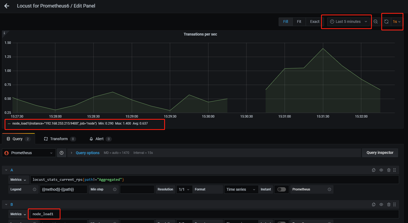Viewport: 408px width, 223px height.
Task: Disable query A via its eye icon
Action: 381,170
